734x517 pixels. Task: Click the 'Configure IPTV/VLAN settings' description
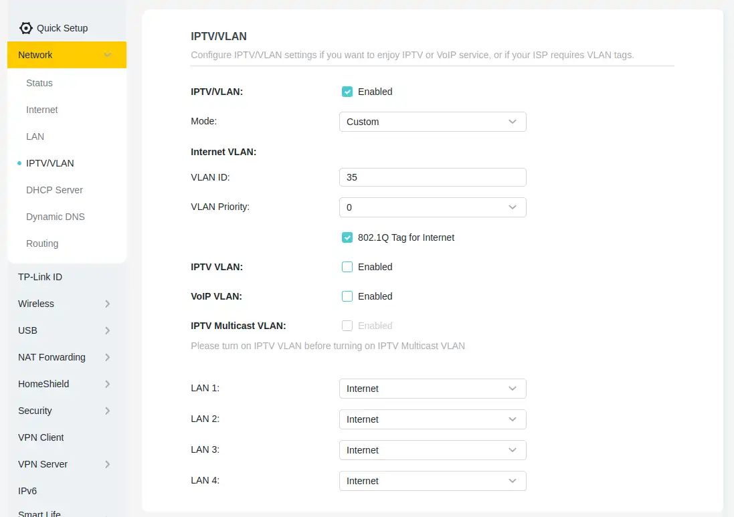412,55
